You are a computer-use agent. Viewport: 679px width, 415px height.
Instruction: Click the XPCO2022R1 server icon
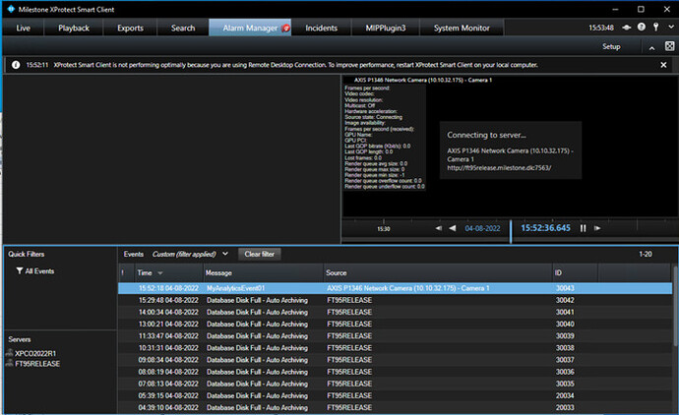tap(10, 353)
